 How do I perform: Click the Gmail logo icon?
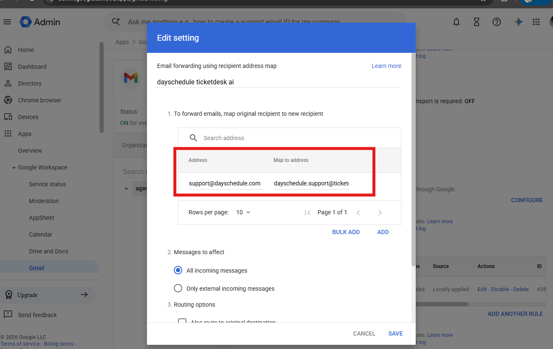click(x=131, y=78)
